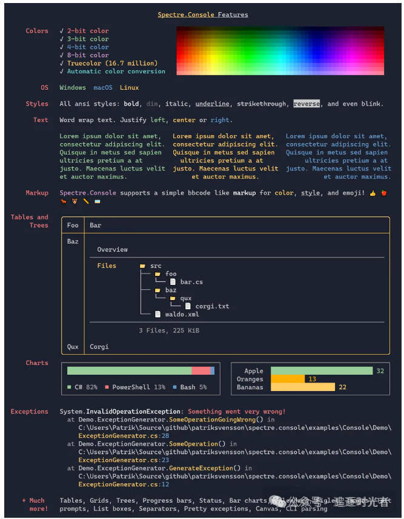Click the checkmark beside 8-bit color

coord(62,55)
